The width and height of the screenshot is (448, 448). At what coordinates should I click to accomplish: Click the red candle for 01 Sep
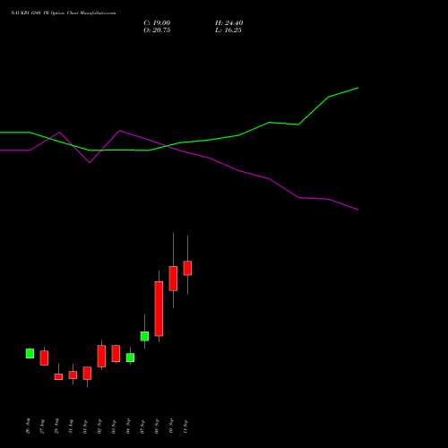[87, 373]
